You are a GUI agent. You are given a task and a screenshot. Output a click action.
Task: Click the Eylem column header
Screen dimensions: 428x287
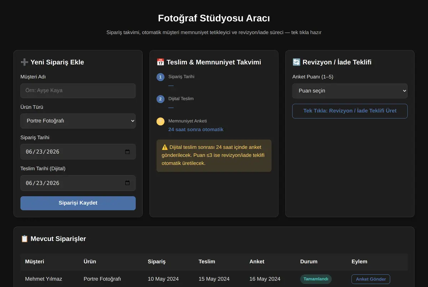click(x=359, y=262)
